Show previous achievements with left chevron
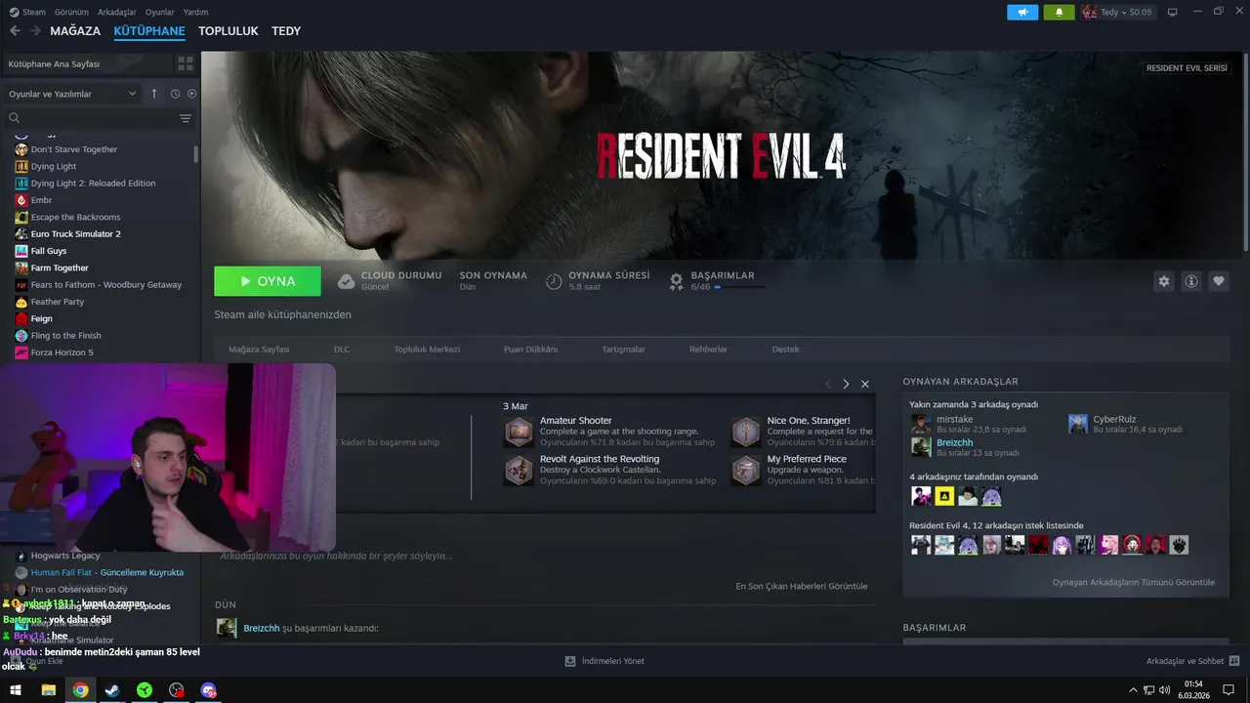 coord(828,384)
